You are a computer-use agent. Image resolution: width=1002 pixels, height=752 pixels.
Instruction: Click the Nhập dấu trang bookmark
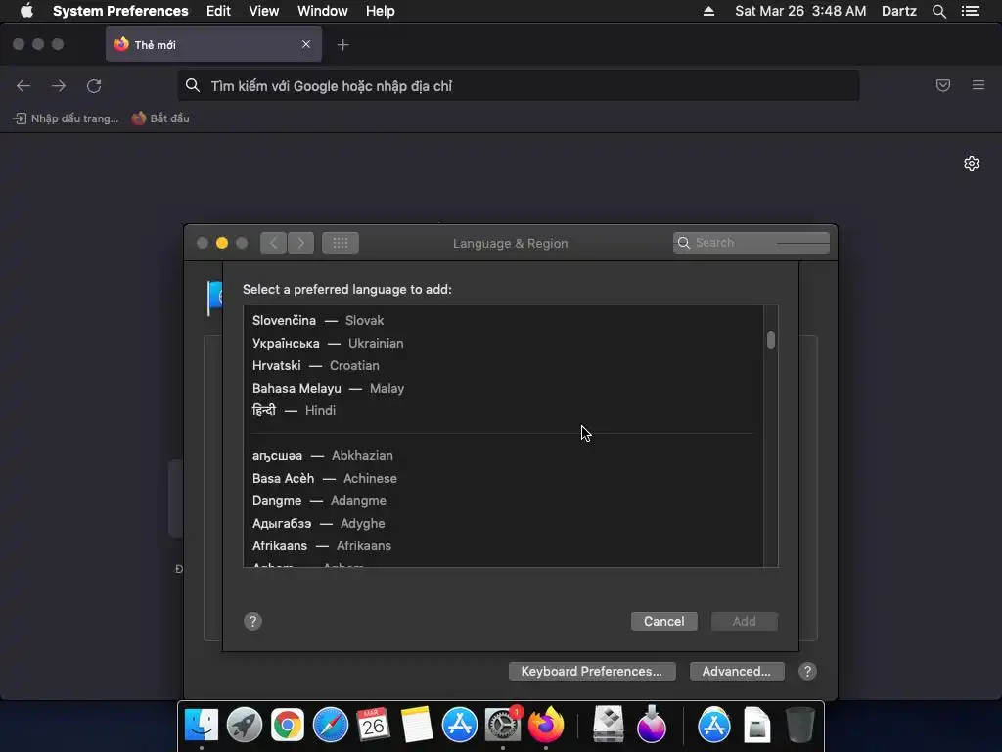pyautogui.click(x=66, y=118)
